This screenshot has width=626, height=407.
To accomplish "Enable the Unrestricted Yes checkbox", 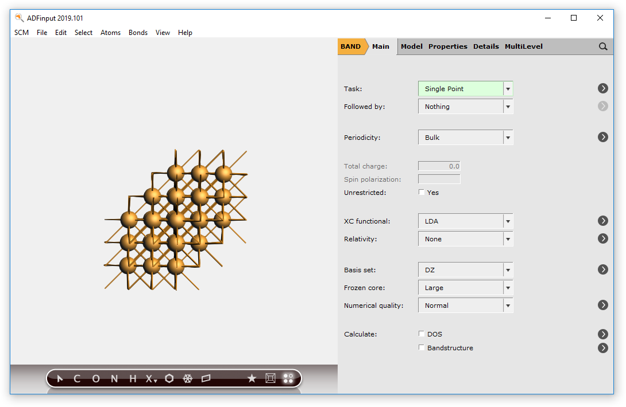I will (x=421, y=193).
